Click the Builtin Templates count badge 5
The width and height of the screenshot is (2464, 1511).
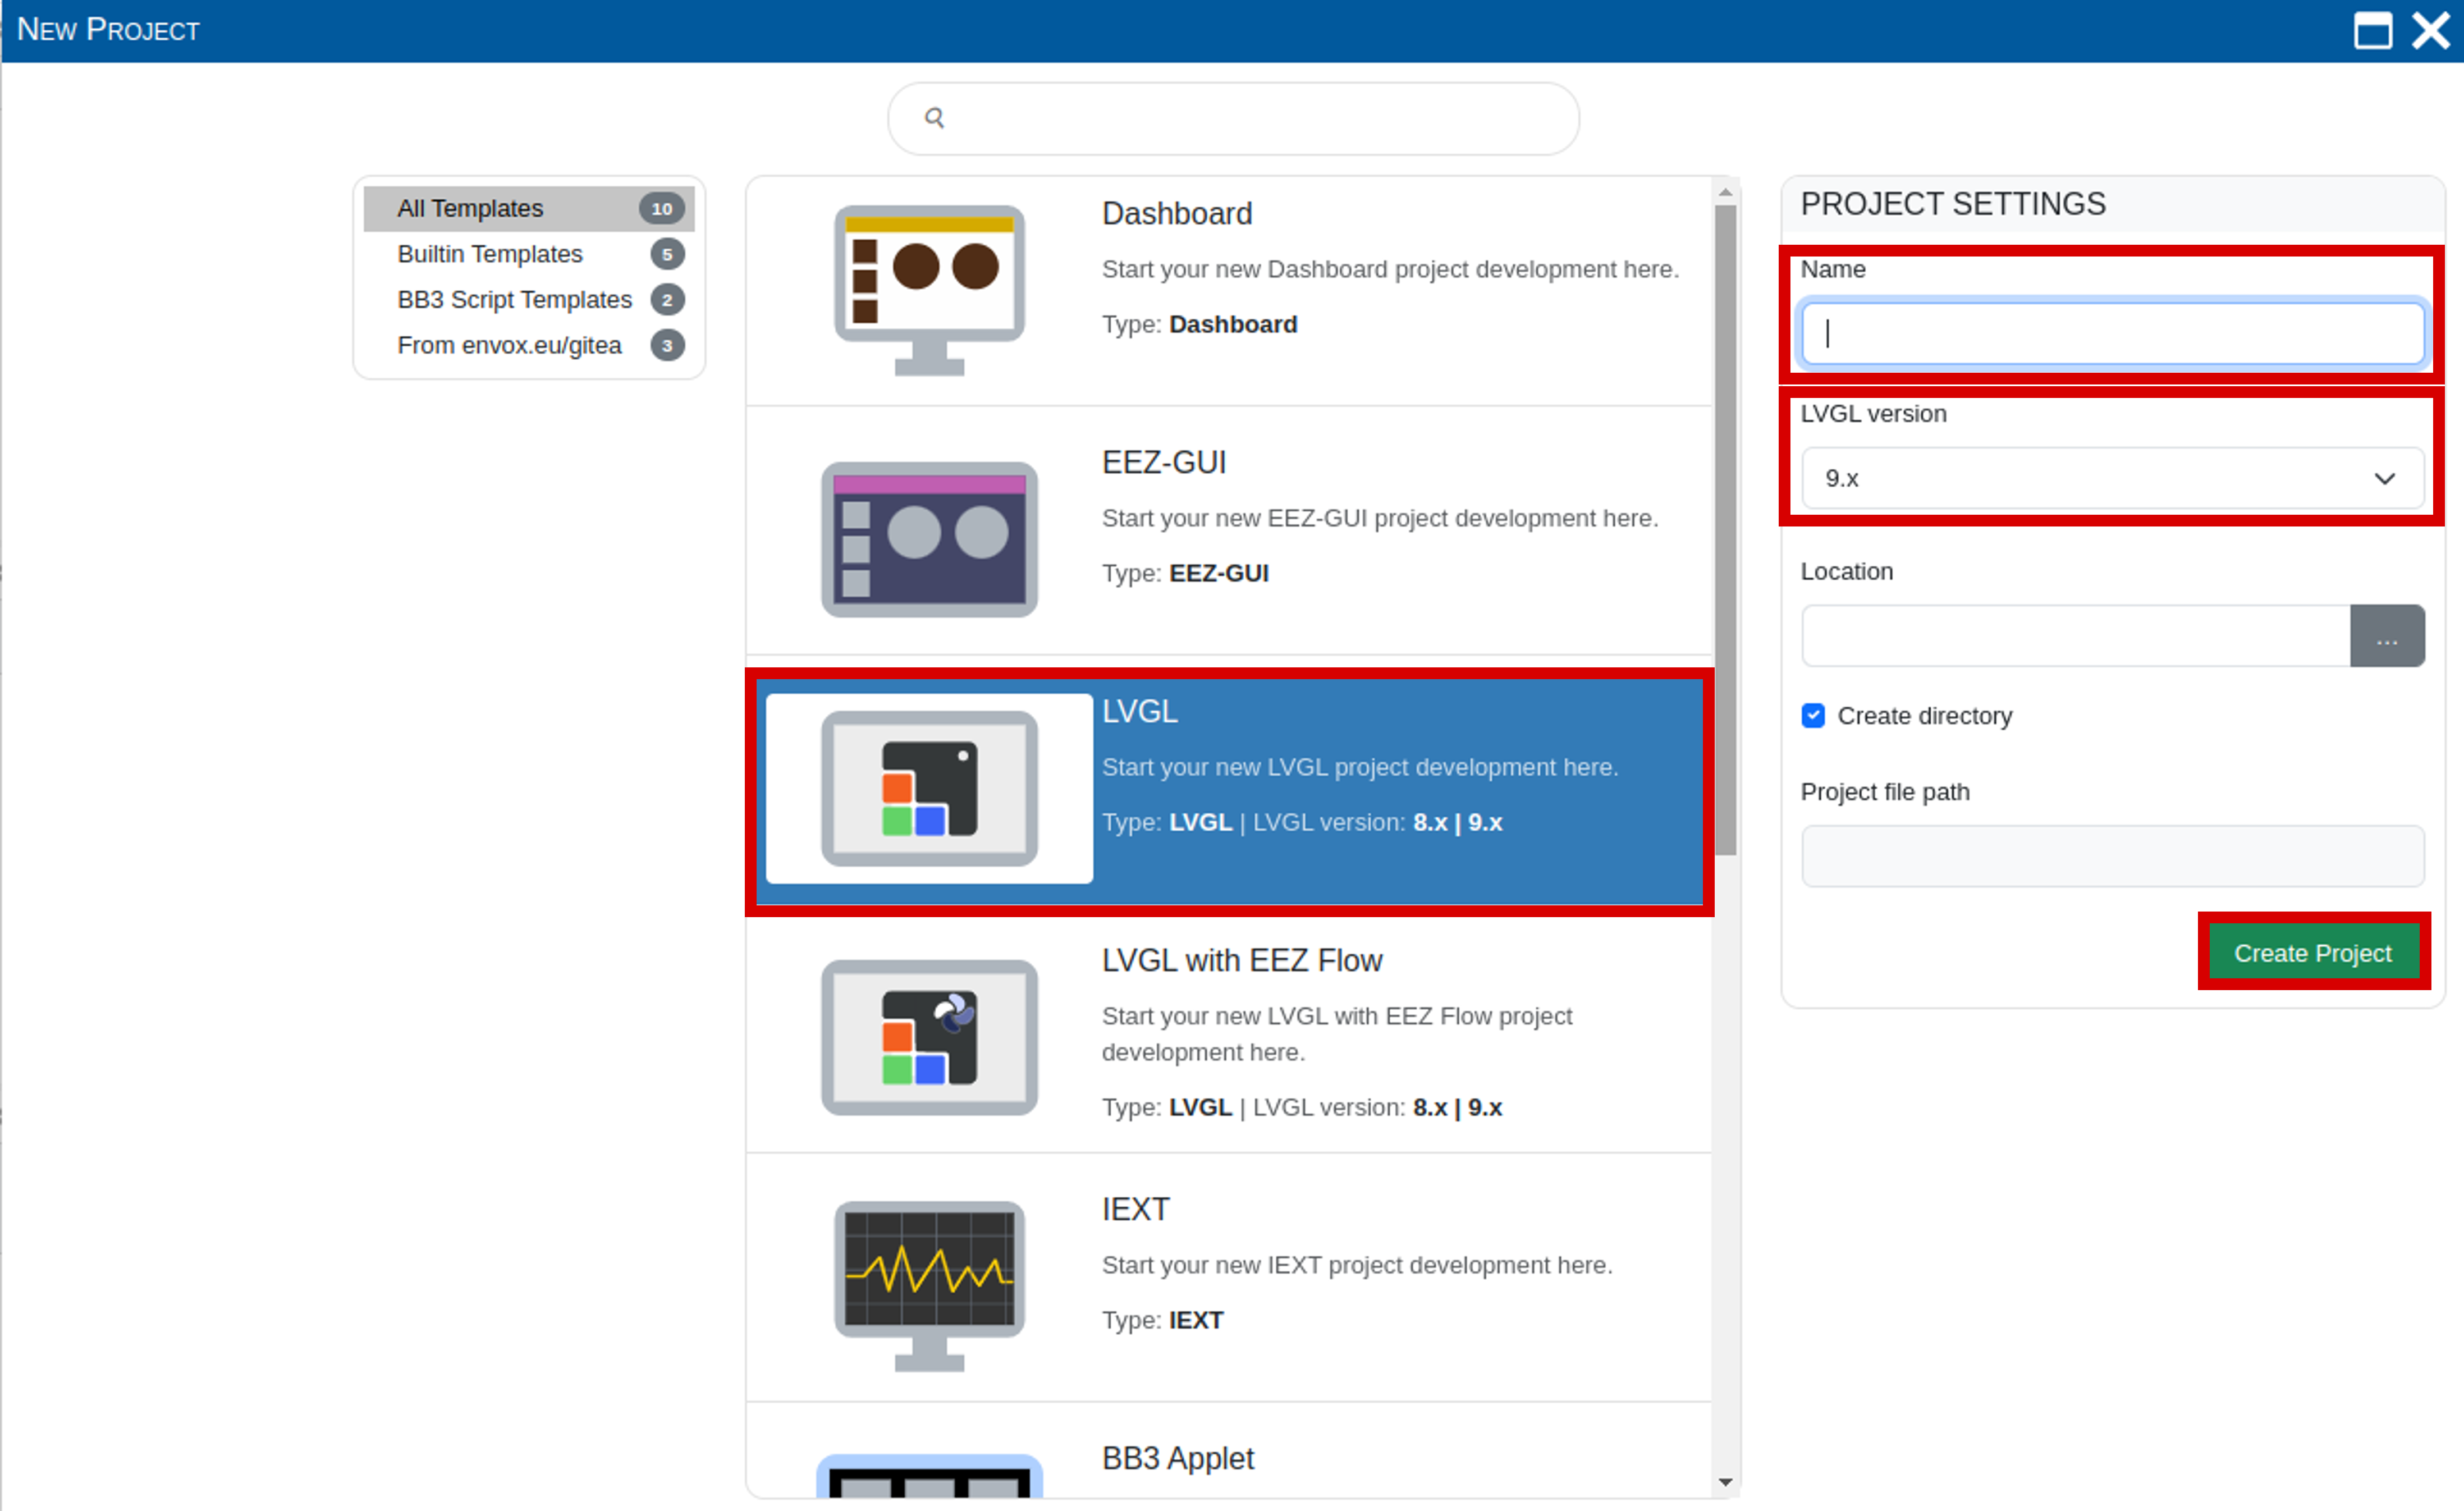click(667, 254)
